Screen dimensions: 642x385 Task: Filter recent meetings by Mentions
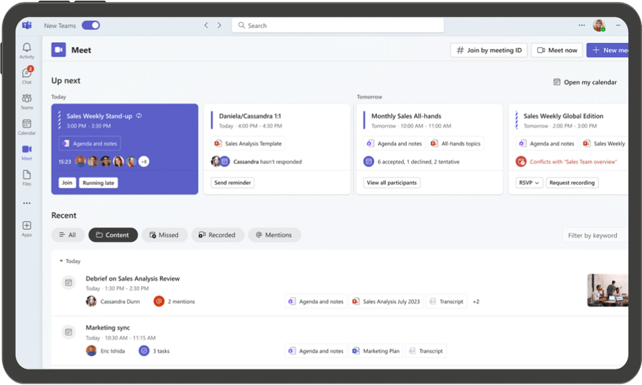pyautogui.click(x=274, y=235)
